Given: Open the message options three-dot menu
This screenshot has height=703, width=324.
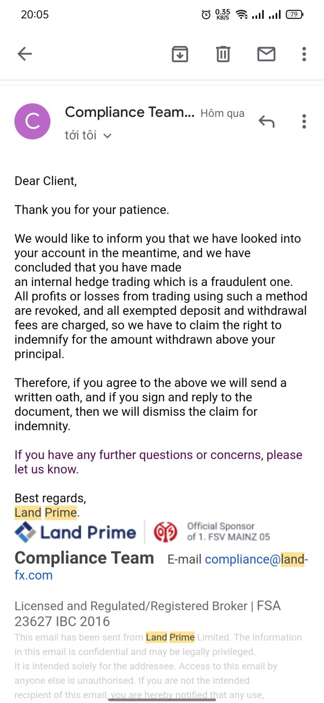Looking at the screenshot, I should pos(304,122).
